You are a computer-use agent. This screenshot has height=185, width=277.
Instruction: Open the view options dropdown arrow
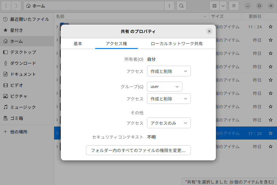[223, 6]
